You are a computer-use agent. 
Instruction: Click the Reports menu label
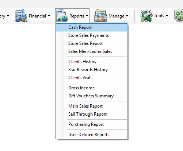click(77, 16)
